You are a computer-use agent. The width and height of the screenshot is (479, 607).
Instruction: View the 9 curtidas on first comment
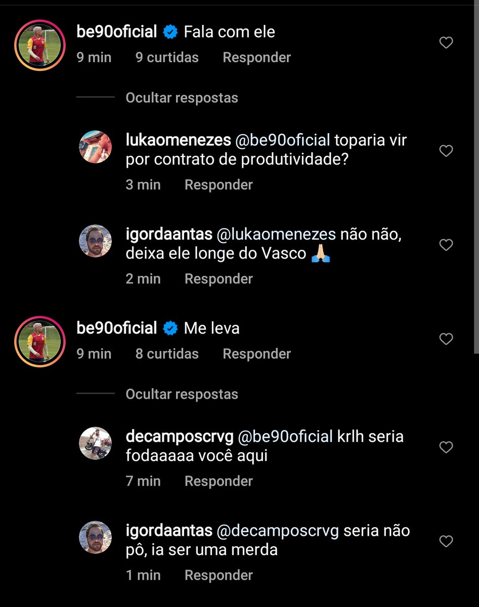coord(167,58)
